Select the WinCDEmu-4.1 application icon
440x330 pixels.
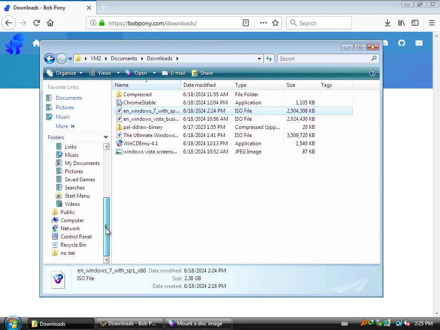[119, 143]
